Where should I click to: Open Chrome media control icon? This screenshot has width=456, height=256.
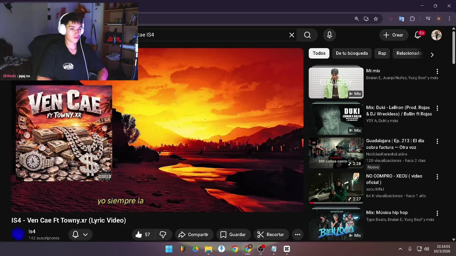coord(428,19)
